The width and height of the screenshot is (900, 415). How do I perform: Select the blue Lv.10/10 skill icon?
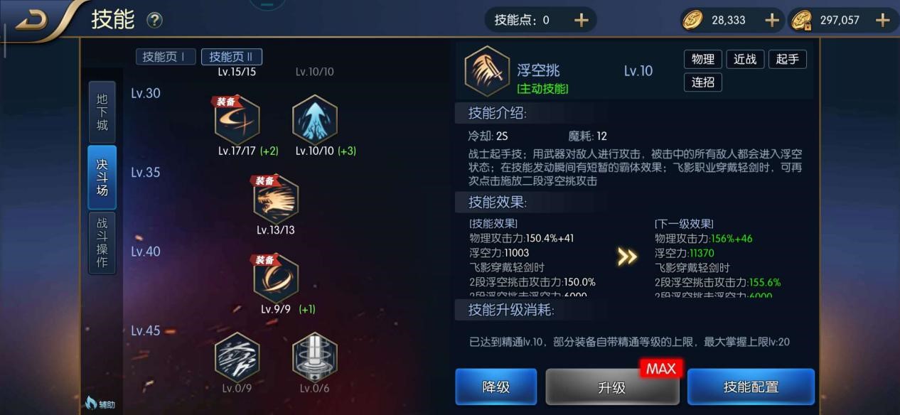coord(314,119)
